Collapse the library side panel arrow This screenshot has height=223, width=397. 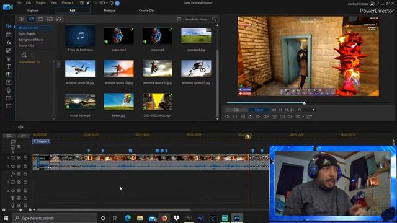(x=58, y=64)
